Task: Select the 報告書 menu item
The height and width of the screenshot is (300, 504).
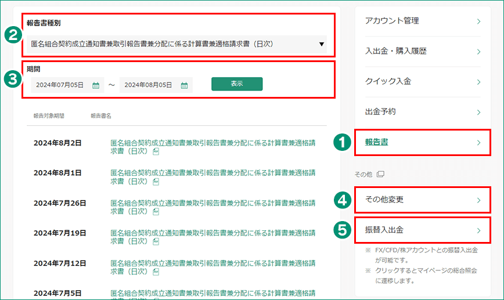Action: tap(423, 142)
